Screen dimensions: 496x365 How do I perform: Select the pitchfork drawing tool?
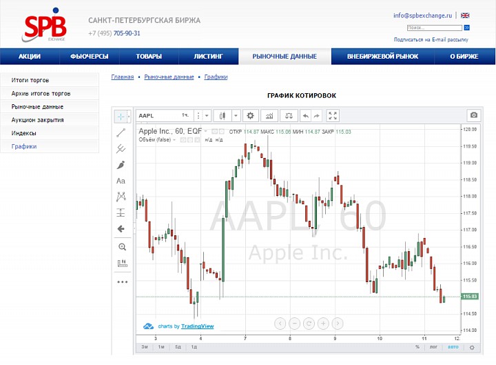(x=121, y=148)
